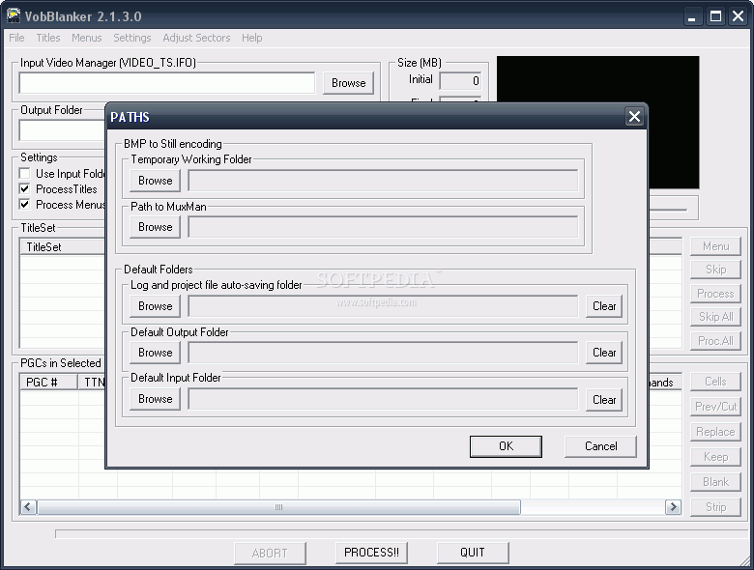Click the QUIT button
754x570 pixels.
click(x=473, y=553)
